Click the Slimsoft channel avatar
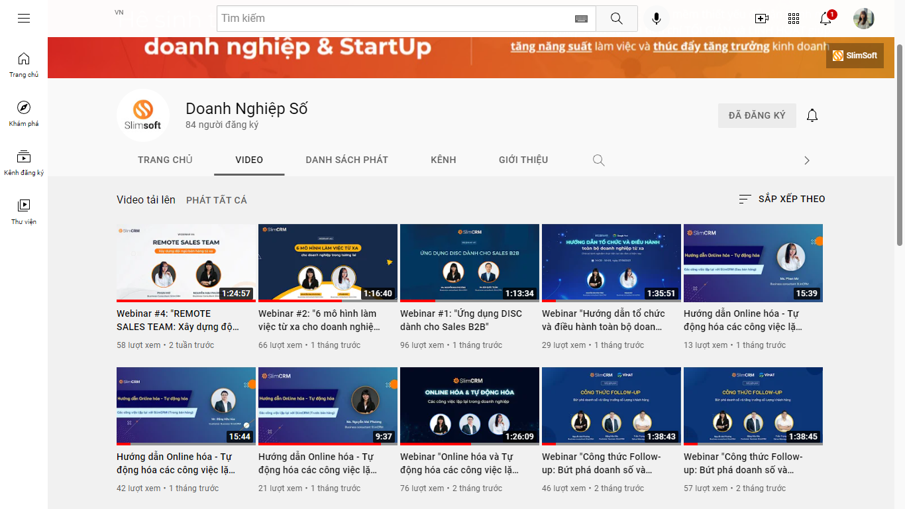 [142, 115]
